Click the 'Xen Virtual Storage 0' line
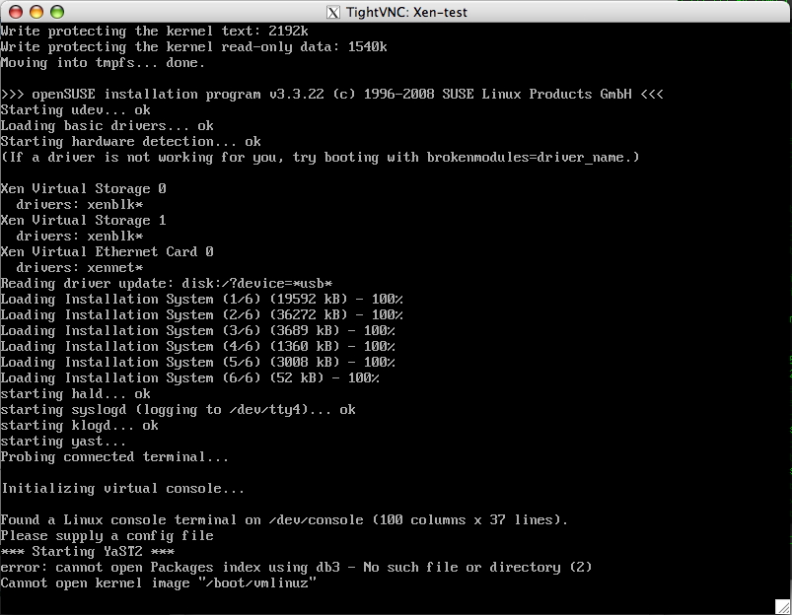 pyautogui.click(x=83, y=189)
